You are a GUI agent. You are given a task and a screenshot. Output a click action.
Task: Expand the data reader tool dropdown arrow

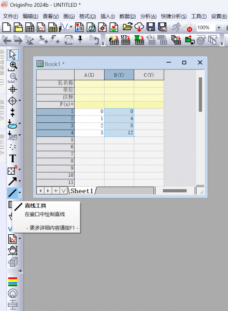pos(20,101)
